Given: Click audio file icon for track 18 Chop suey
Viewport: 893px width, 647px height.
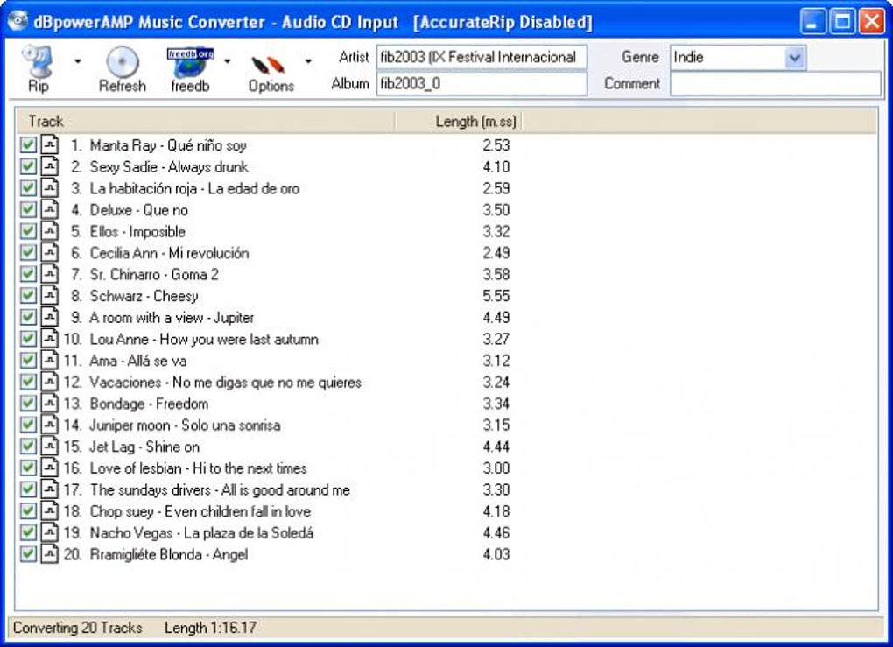Looking at the screenshot, I should click(50, 511).
